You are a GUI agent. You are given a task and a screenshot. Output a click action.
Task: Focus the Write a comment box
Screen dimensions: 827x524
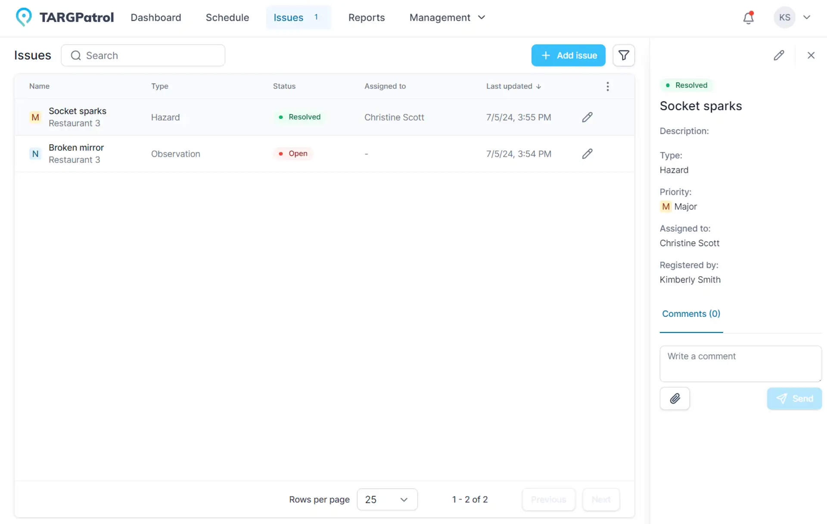coord(740,363)
